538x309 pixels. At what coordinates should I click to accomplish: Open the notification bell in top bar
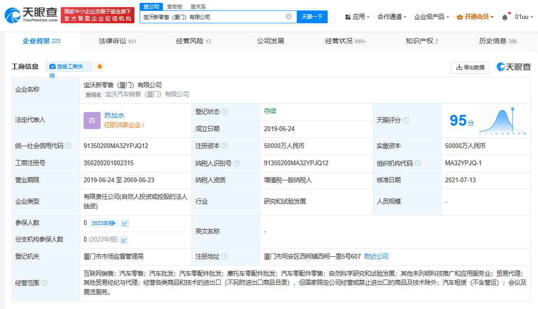[505, 17]
